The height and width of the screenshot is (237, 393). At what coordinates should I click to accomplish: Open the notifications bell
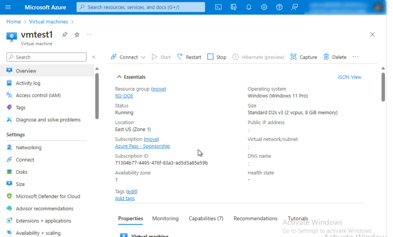coord(249,7)
